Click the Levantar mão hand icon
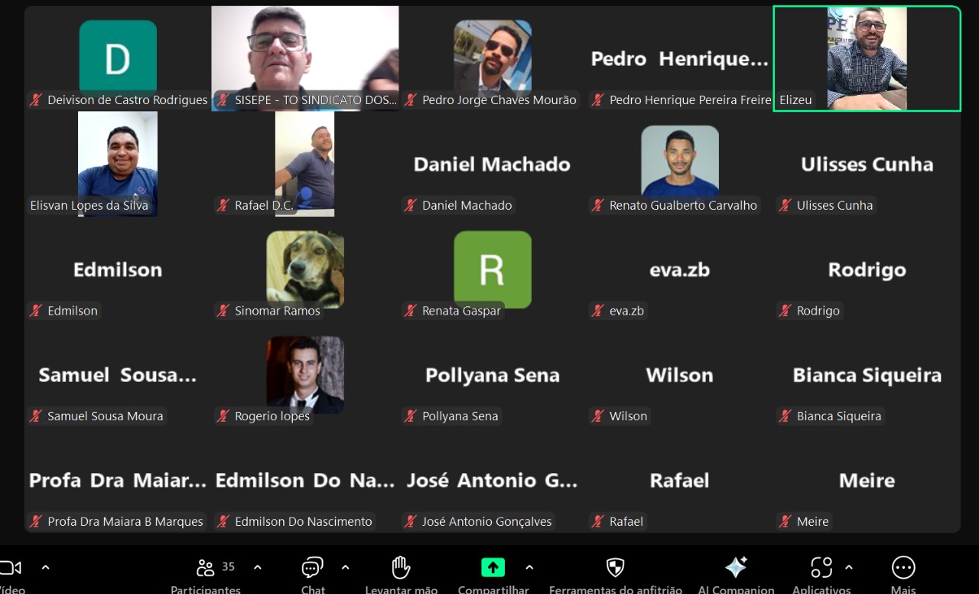Image resolution: width=979 pixels, height=594 pixels. pos(401,567)
